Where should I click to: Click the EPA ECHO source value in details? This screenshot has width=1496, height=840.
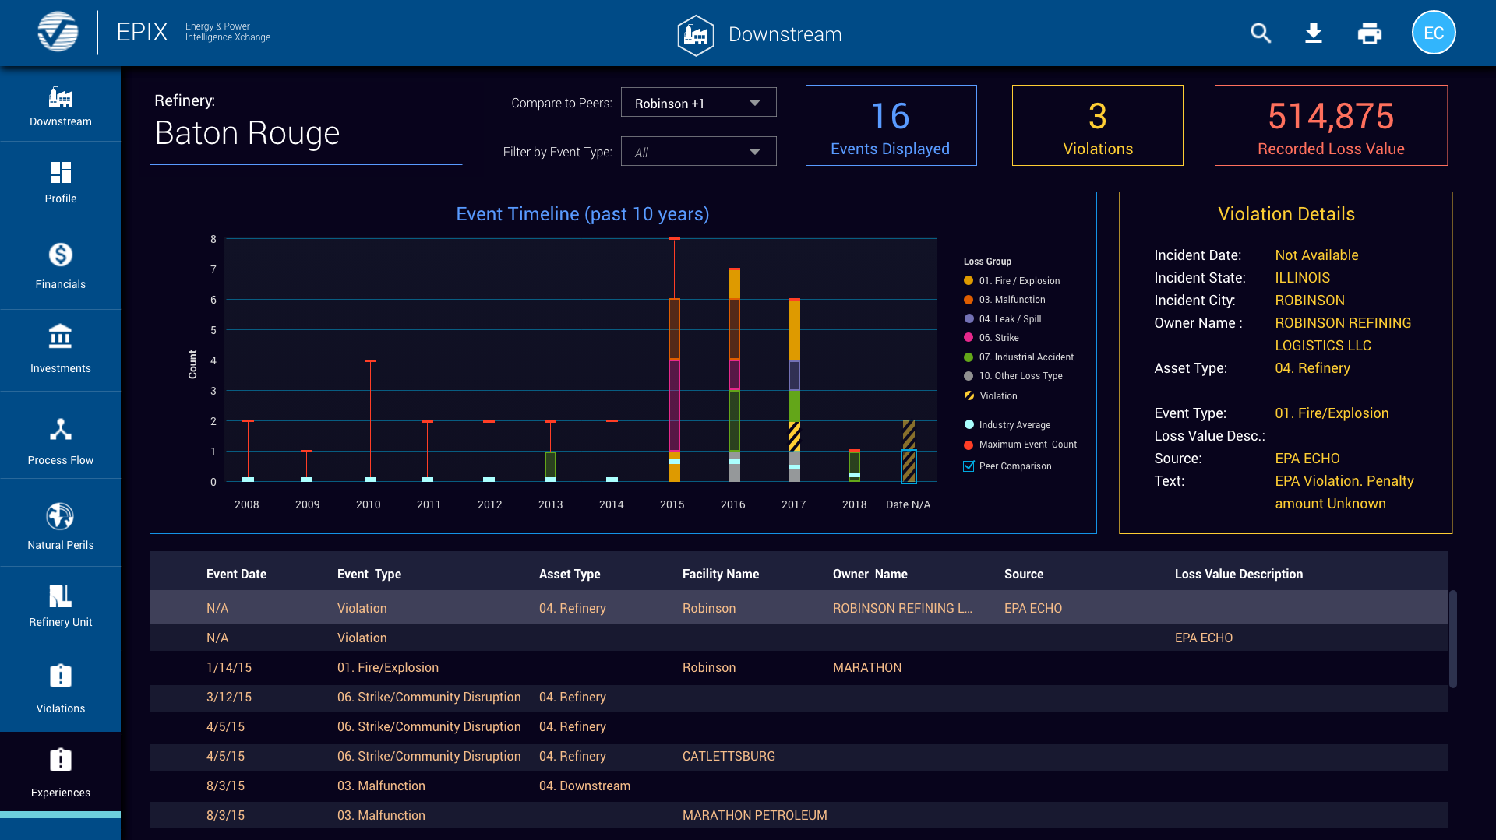(x=1307, y=459)
